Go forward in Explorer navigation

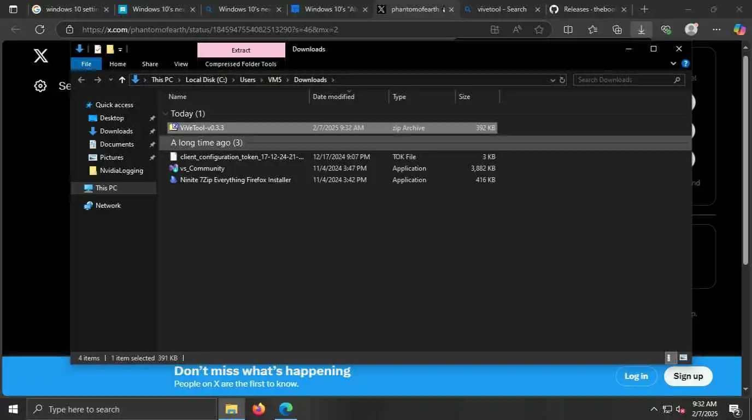click(x=97, y=80)
